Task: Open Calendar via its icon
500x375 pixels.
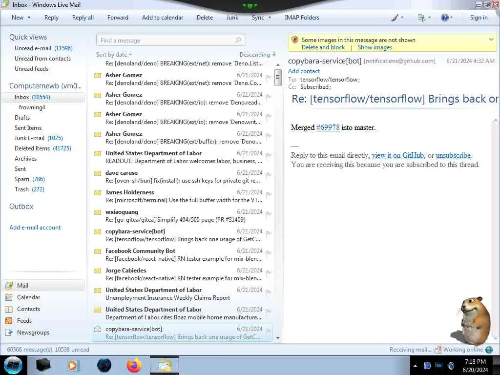Action: point(9,297)
